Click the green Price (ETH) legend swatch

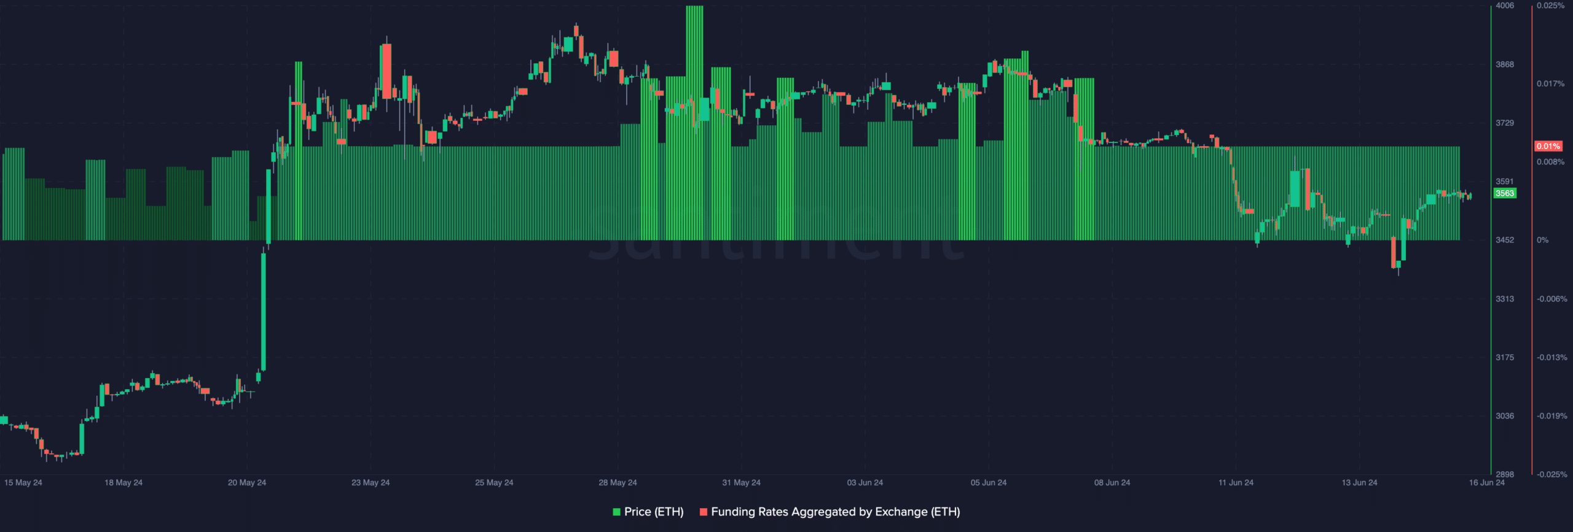616,512
